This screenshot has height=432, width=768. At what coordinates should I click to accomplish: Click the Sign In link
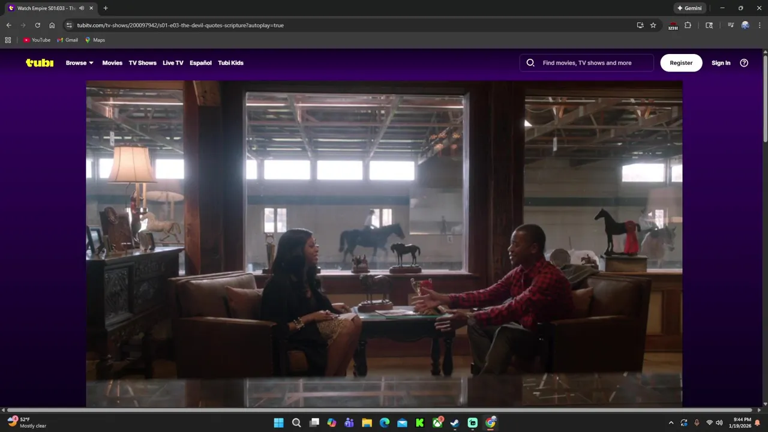coord(721,62)
